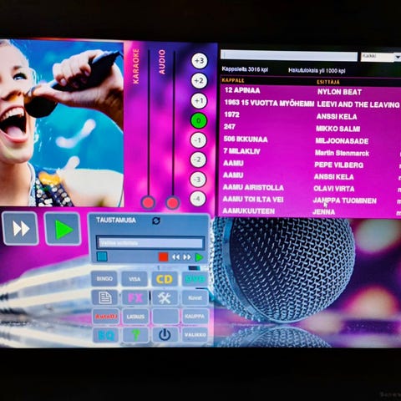The image size is (401, 401).
Task: Open the BINGO button
Action: coord(104,278)
